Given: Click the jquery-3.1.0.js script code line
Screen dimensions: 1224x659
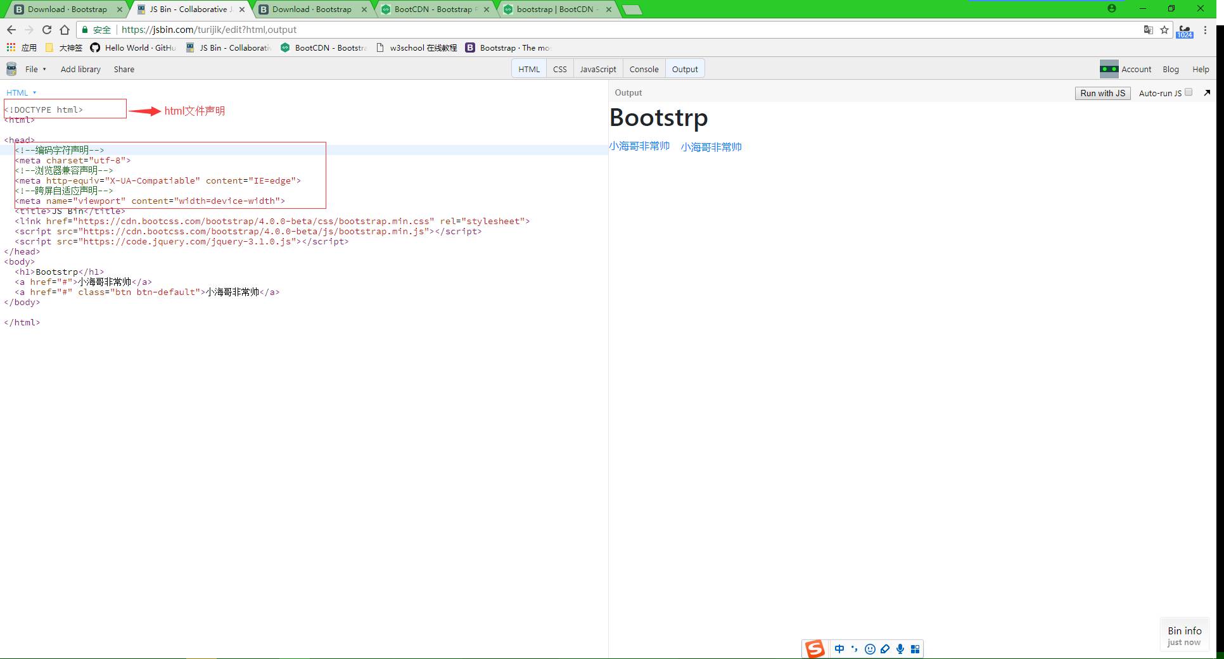Looking at the screenshot, I should (x=182, y=242).
